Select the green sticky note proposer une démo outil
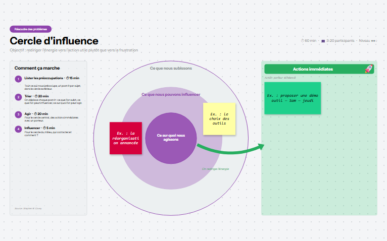This screenshot has width=387, height=241. [293, 98]
